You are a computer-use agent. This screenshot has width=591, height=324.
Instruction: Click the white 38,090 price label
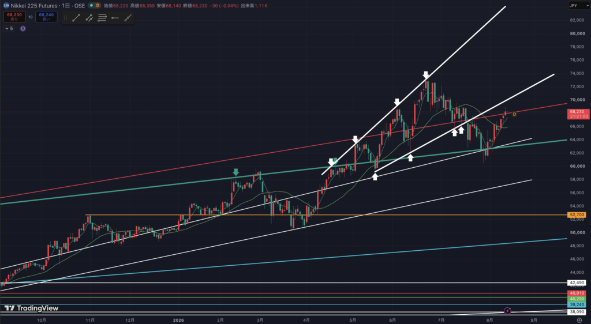pos(577,312)
